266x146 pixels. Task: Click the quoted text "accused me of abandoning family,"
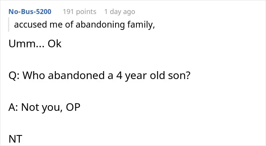(x=84, y=25)
